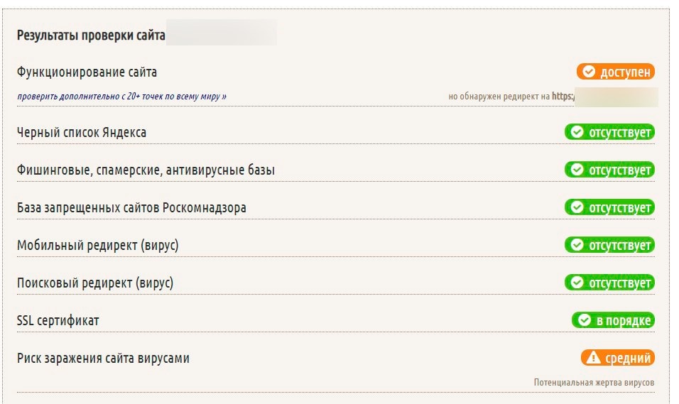Click checkmark icon for mobile redirect status
679x404 pixels.
(x=577, y=246)
